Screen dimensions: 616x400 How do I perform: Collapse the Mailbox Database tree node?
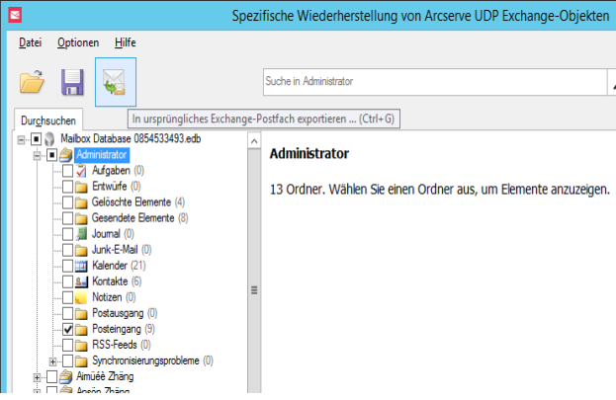pyautogui.click(x=21, y=139)
